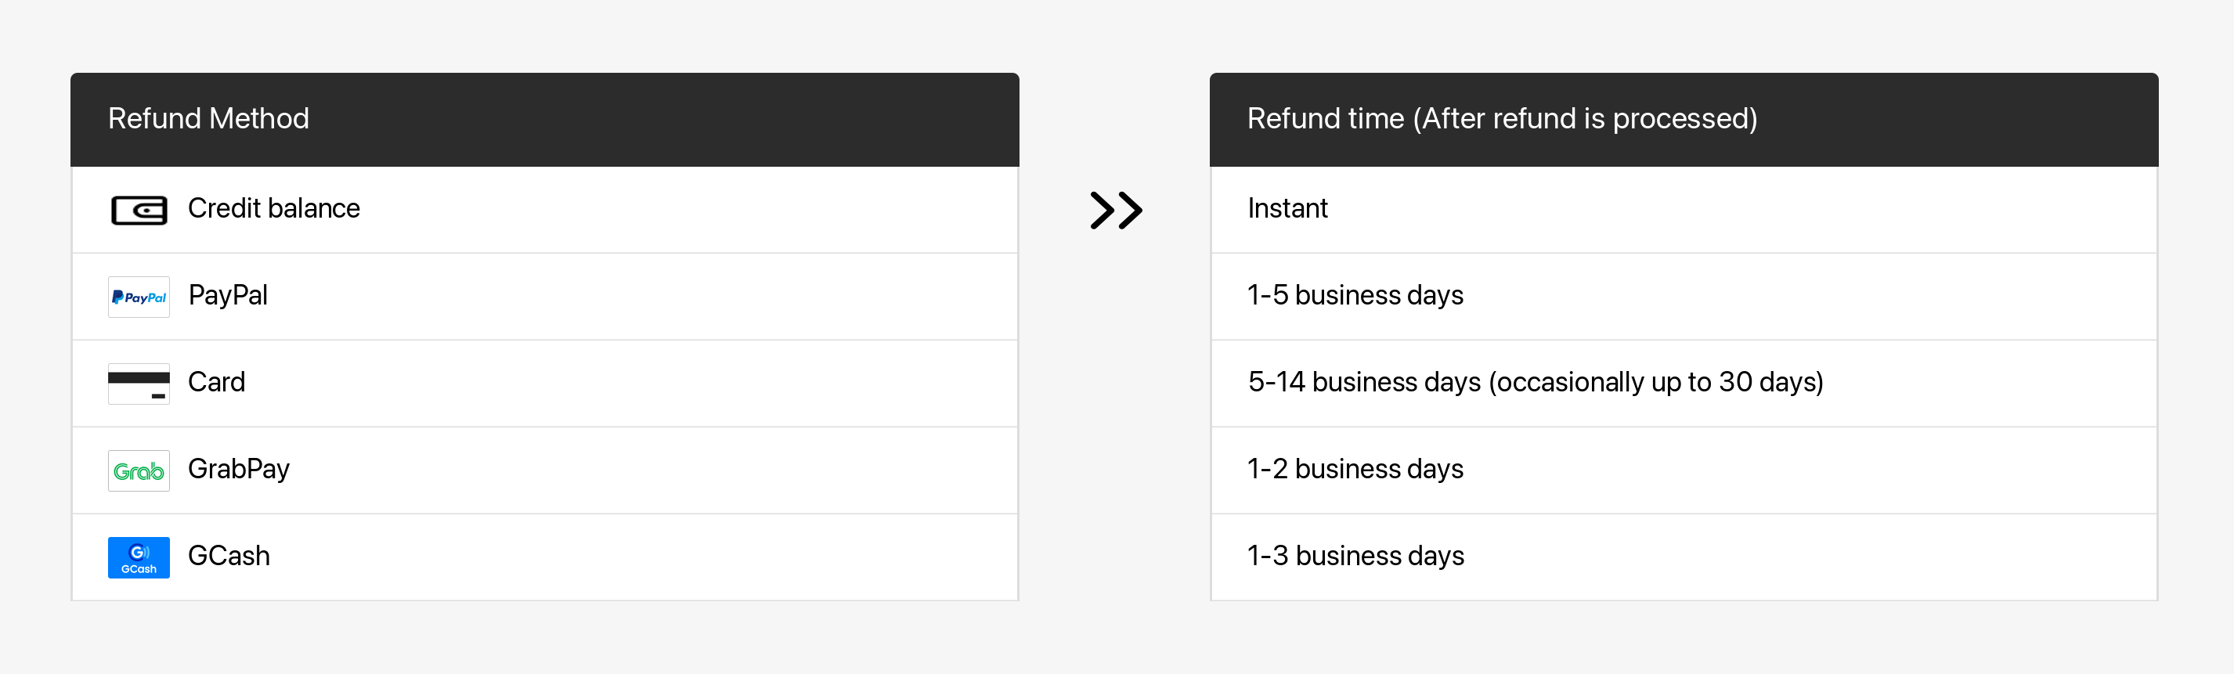Viewport: 2234px width, 674px height.
Task: Click the 5-14 business days cell
Action: [1535, 382]
